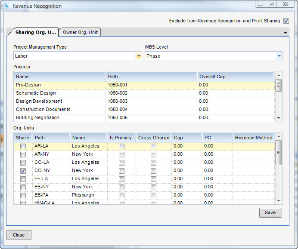
Task: Expand the WBS Level dropdown
Action: coord(279,56)
